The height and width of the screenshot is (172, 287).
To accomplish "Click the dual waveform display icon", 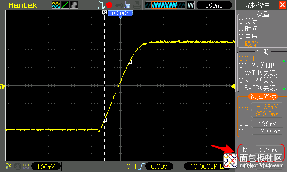I will click(x=56, y=5).
